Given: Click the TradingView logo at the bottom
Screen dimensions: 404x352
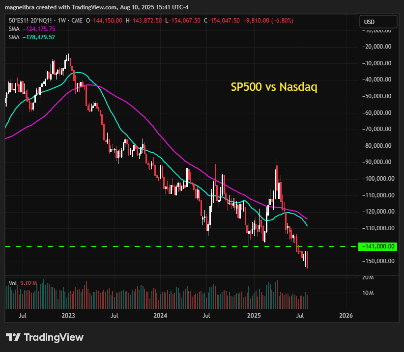Looking at the screenshot, I should [45, 337].
